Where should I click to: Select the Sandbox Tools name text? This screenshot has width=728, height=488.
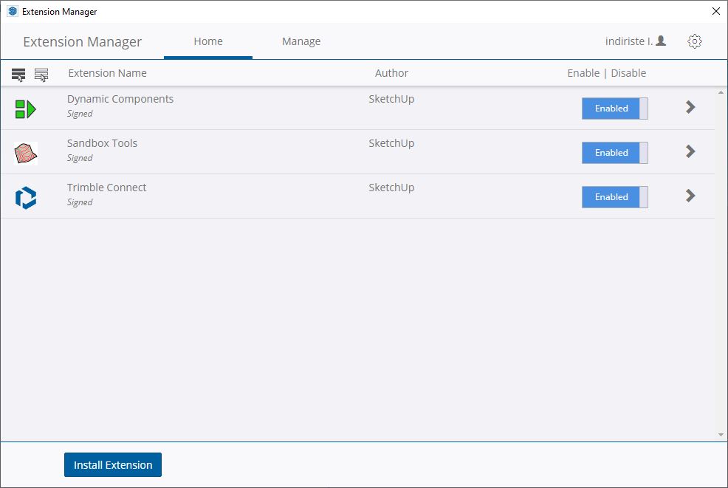102,143
